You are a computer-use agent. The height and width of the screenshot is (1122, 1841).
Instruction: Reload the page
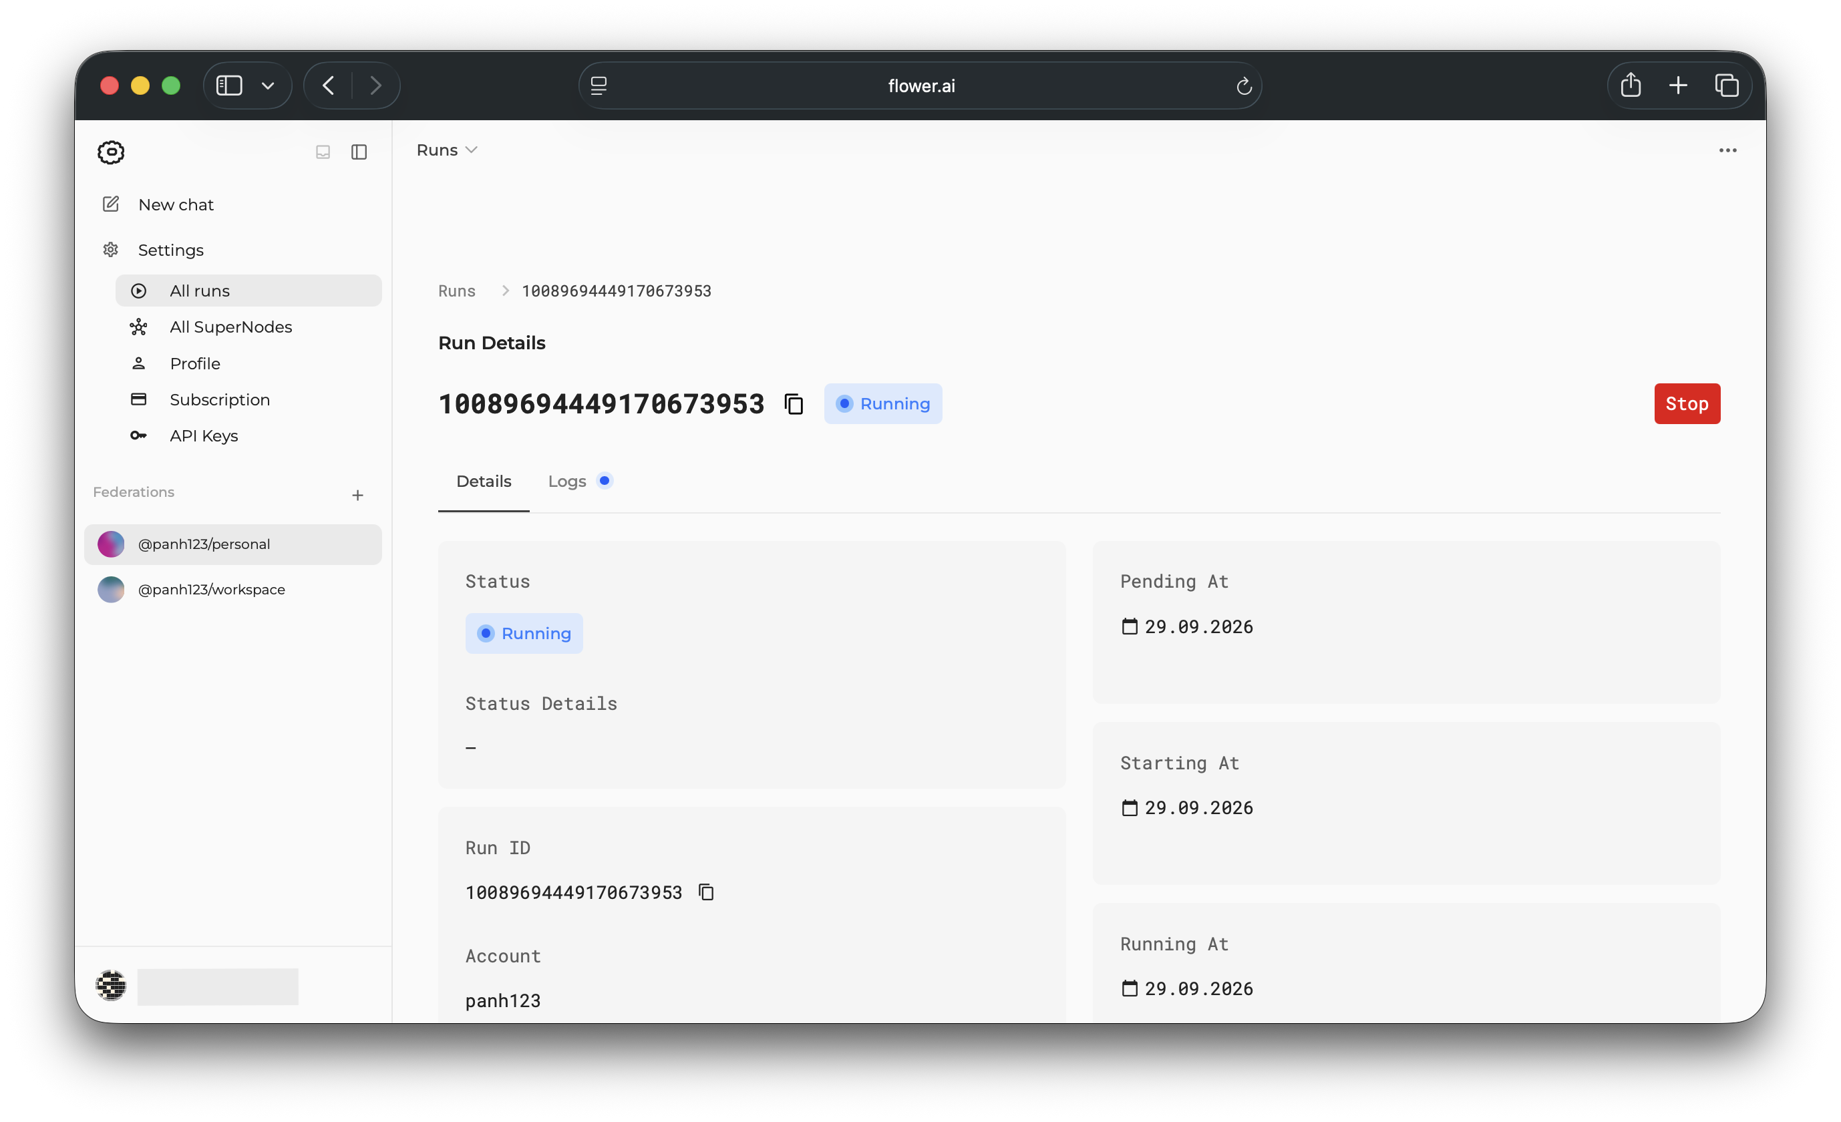point(1243,86)
